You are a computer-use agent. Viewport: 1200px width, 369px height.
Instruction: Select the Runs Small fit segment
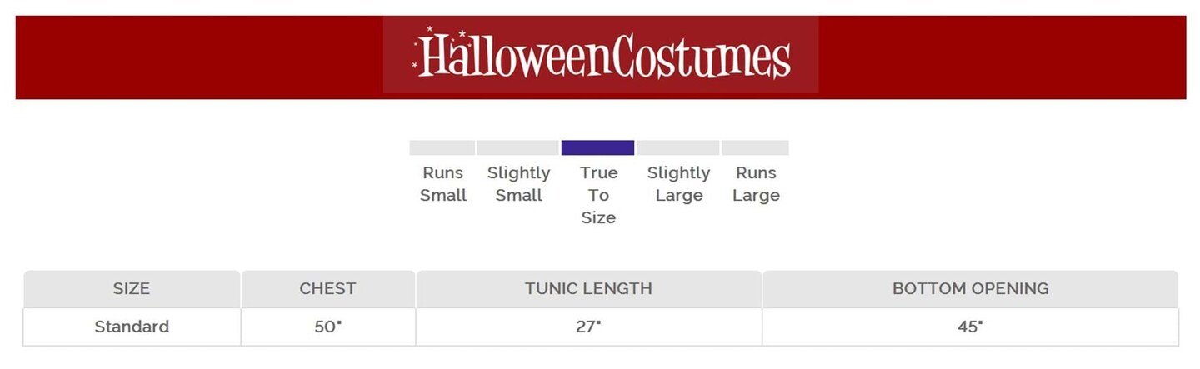point(442,148)
